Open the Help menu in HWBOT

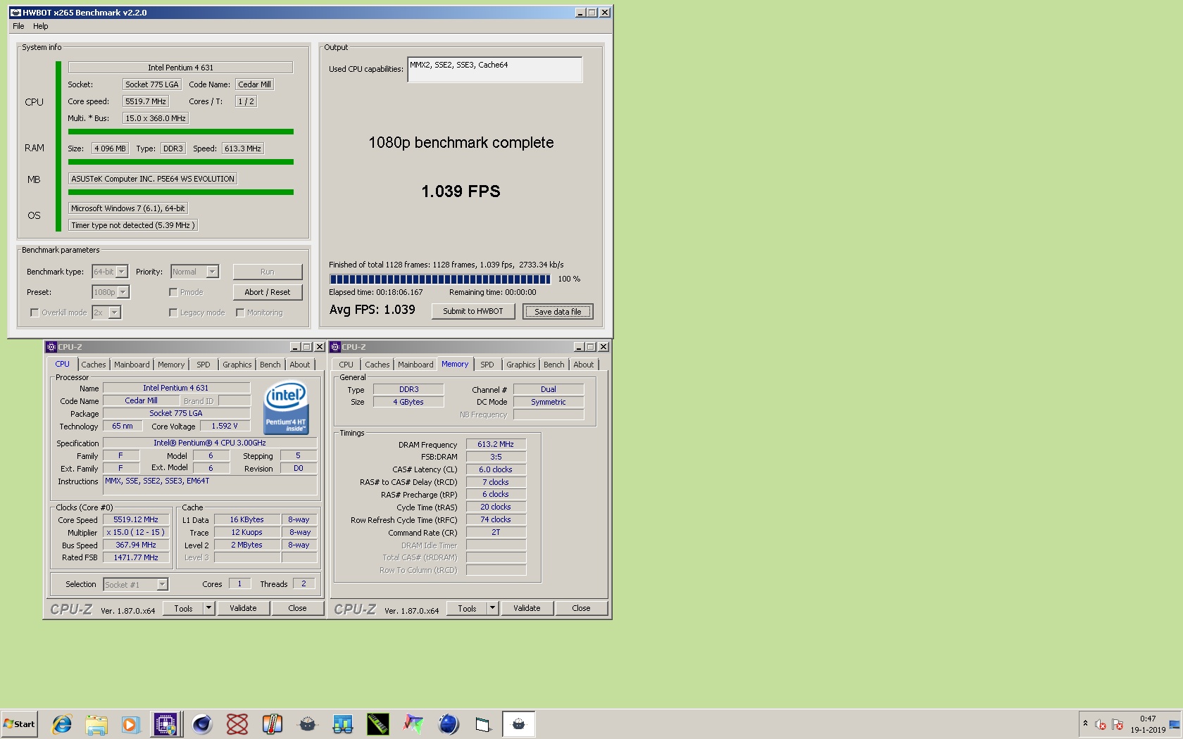point(41,26)
